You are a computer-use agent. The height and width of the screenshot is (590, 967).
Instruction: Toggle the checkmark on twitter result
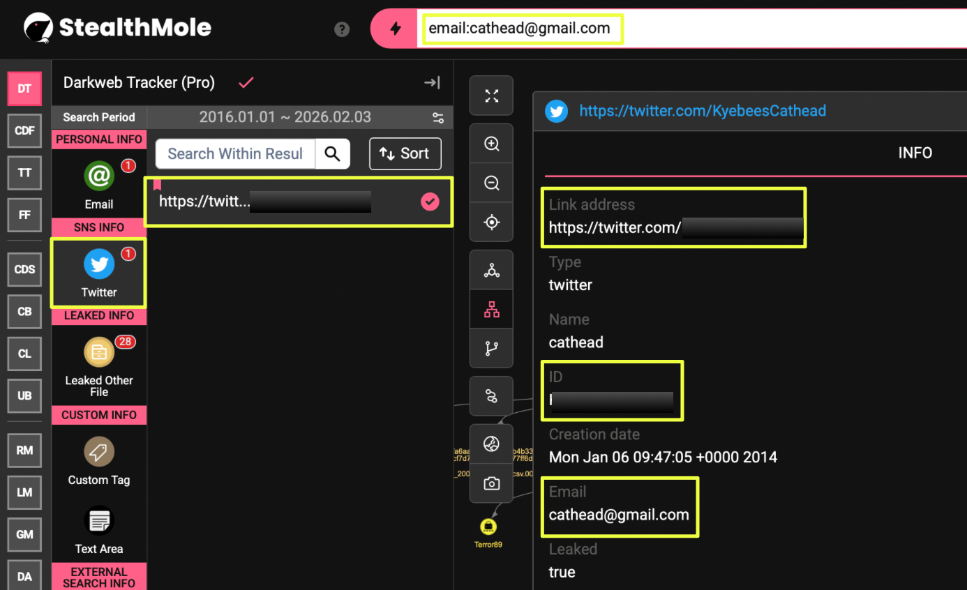click(430, 202)
